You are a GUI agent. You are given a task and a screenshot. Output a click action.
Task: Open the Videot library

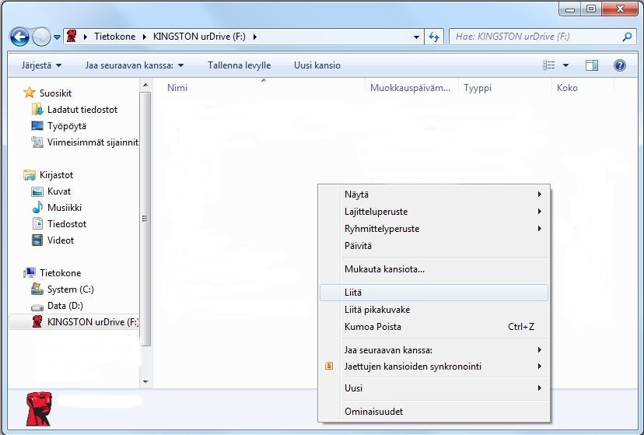pos(61,240)
